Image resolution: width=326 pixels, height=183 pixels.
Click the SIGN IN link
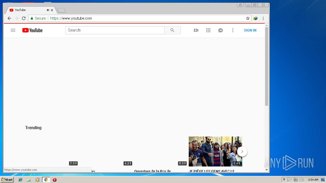250,30
